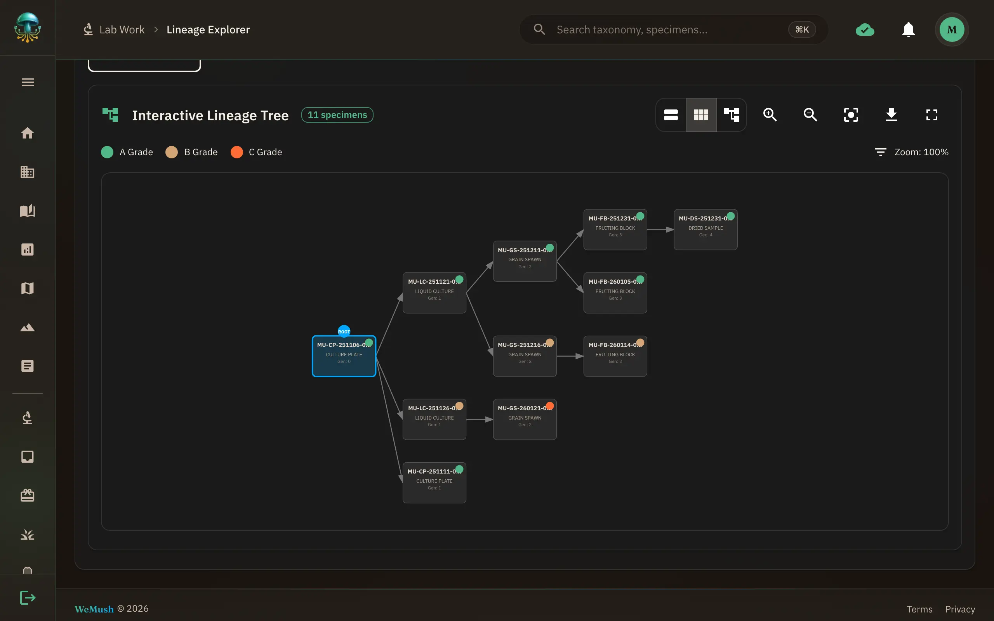
Task: Go to Home via the sidebar house icon
Action: [x=28, y=133]
